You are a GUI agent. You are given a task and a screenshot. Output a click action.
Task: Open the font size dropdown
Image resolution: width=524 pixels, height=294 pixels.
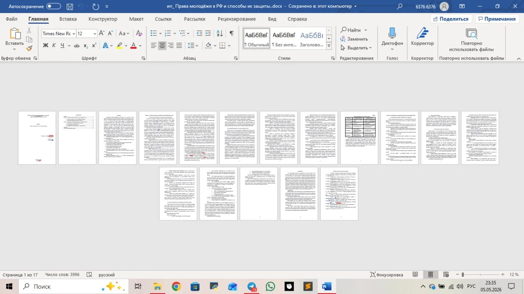coord(95,34)
